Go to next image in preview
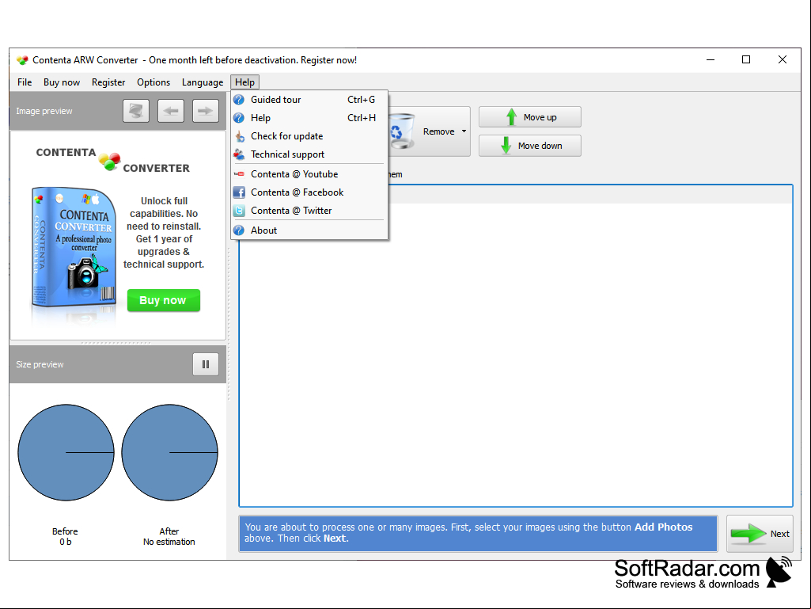Screen dimensions: 811x609 coord(206,111)
